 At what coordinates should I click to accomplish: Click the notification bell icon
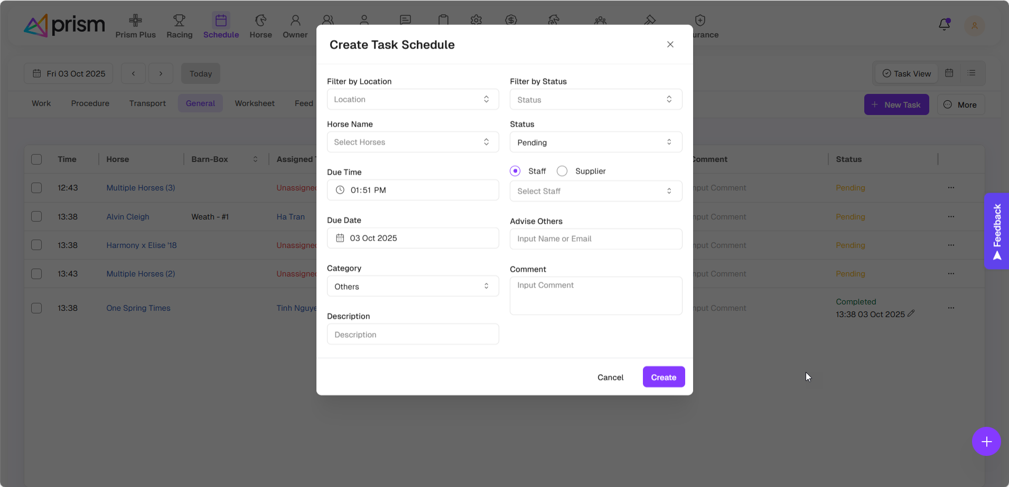coord(944,25)
